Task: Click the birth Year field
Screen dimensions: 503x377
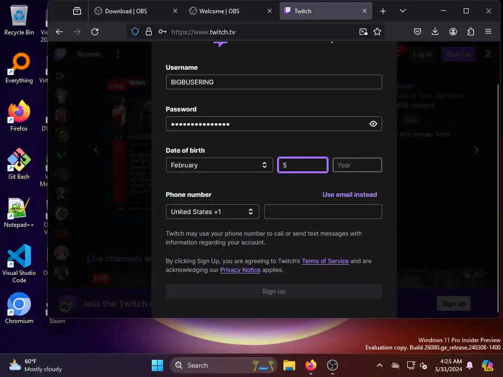Action: tap(357, 165)
